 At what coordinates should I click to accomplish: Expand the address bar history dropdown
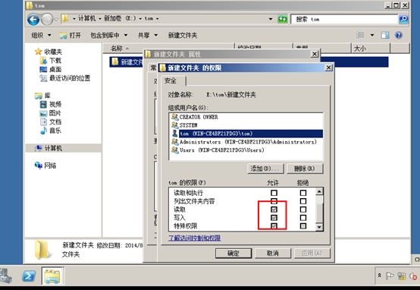[271, 19]
